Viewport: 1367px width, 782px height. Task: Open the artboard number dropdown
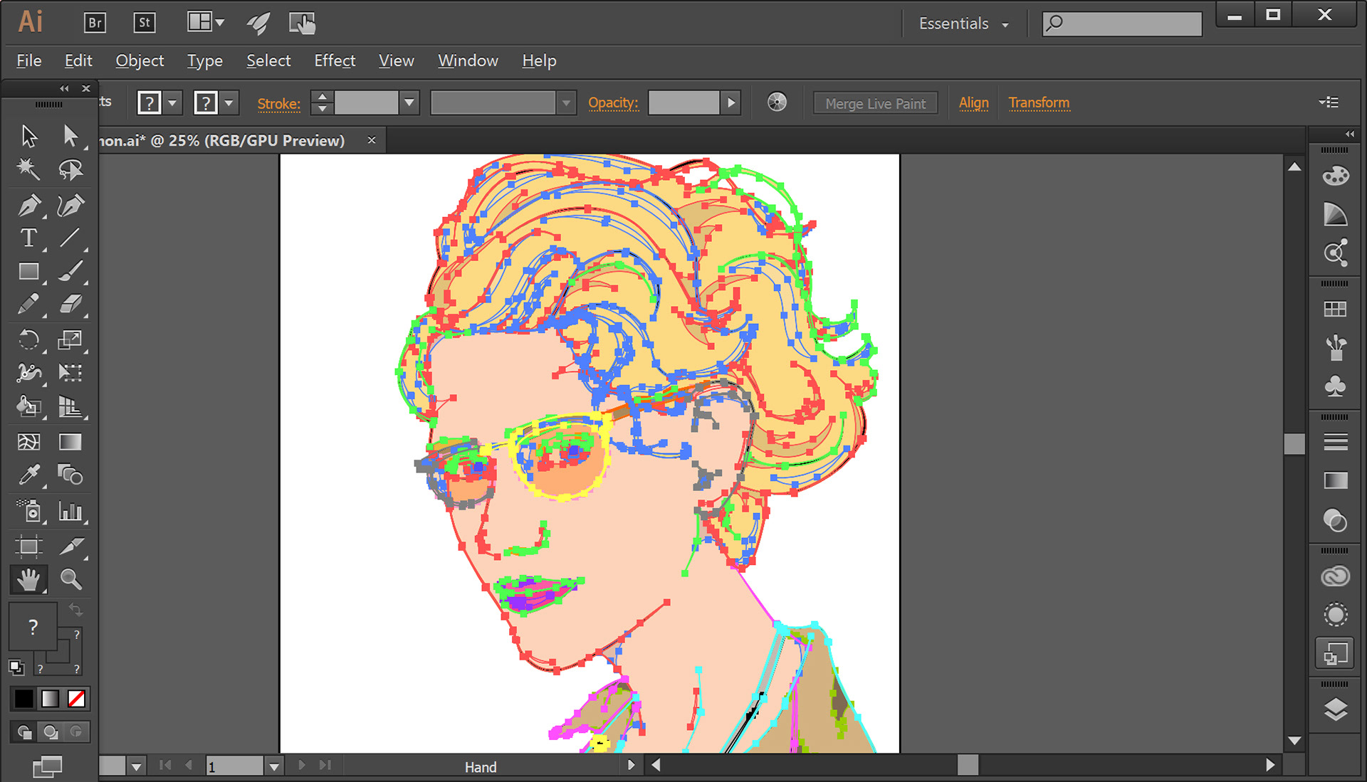274,766
